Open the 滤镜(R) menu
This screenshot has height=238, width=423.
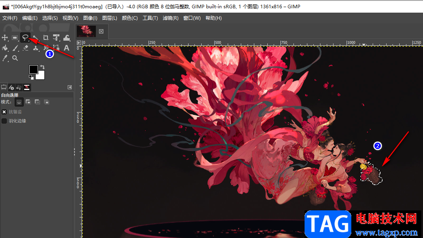point(170,18)
